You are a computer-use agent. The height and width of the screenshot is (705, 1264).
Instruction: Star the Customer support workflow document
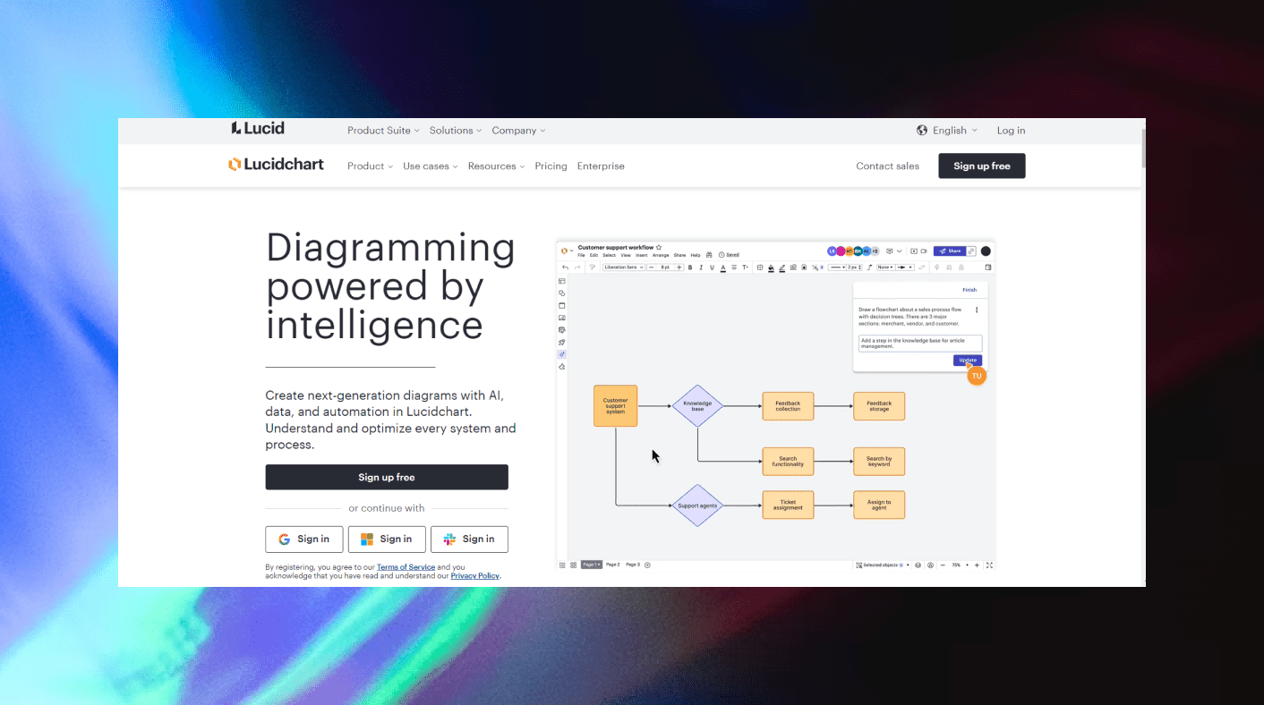(x=659, y=247)
